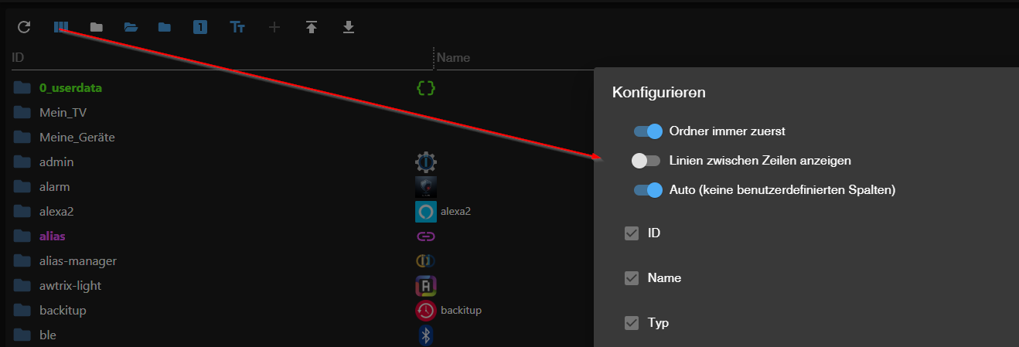Click the blue open-folder toolbar icon
This screenshot has width=1019, height=347.
coord(131,28)
